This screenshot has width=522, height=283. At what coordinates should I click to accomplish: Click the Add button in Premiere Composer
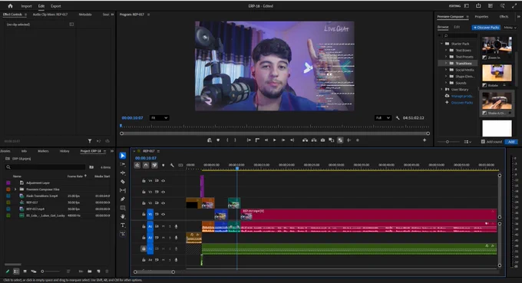point(511,142)
